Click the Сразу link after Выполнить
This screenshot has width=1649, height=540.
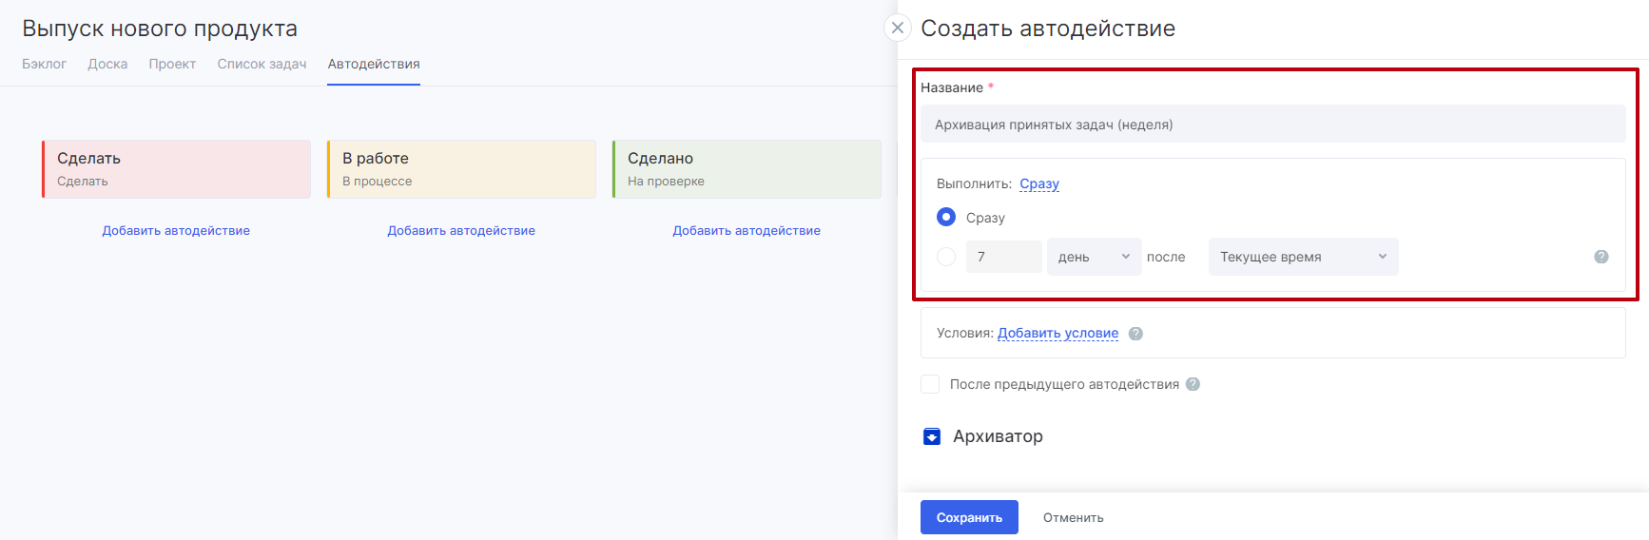[x=1039, y=183]
